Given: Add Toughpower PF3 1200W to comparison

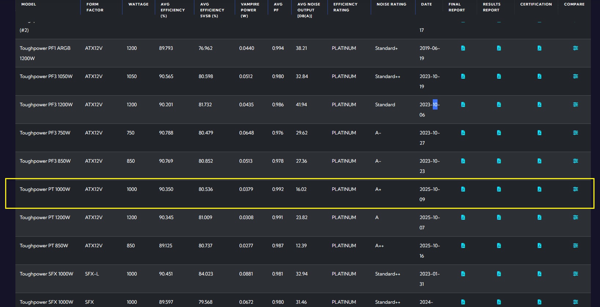Looking at the screenshot, I should (x=575, y=104).
